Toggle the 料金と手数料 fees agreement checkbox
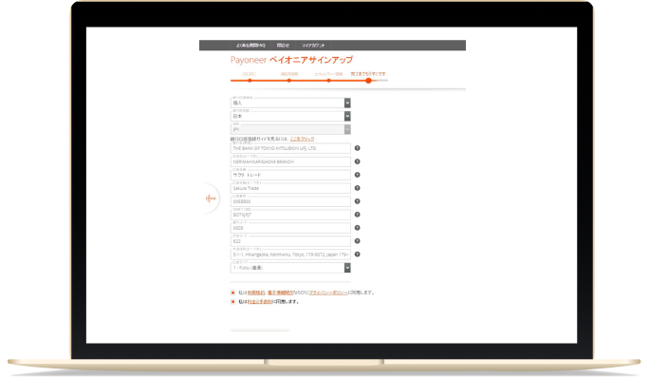Image resolution: width=649 pixels, height=378 pixels. 232,302
